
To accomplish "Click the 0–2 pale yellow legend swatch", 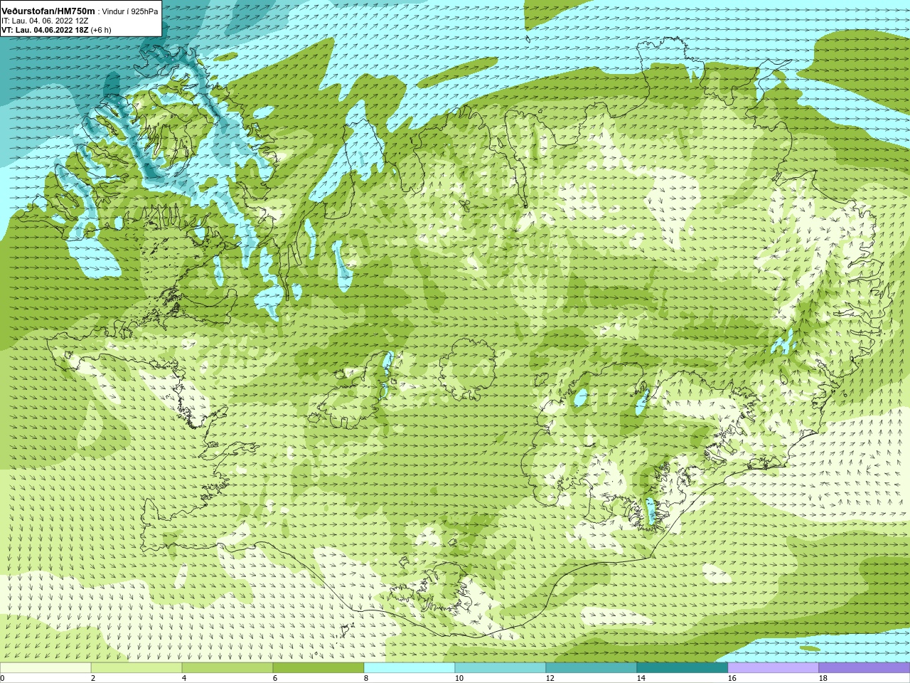I will pyautogui.click(x=45, y=668).
